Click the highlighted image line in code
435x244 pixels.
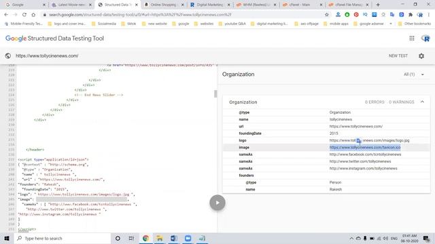point(82,199)
